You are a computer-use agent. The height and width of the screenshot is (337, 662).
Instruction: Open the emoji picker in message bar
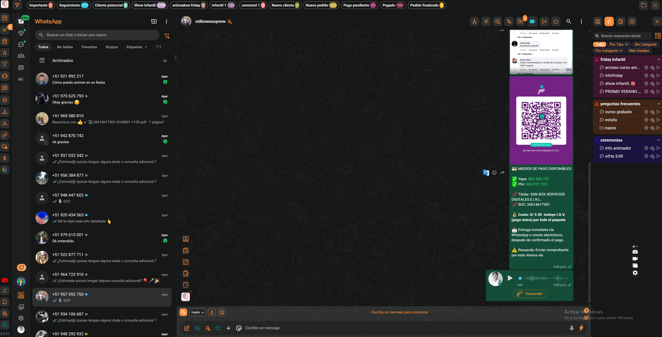(x=239, y=328)
